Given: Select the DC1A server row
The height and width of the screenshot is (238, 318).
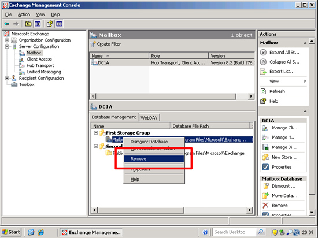Looking at the screenshot, I should [x=172, y=63].
